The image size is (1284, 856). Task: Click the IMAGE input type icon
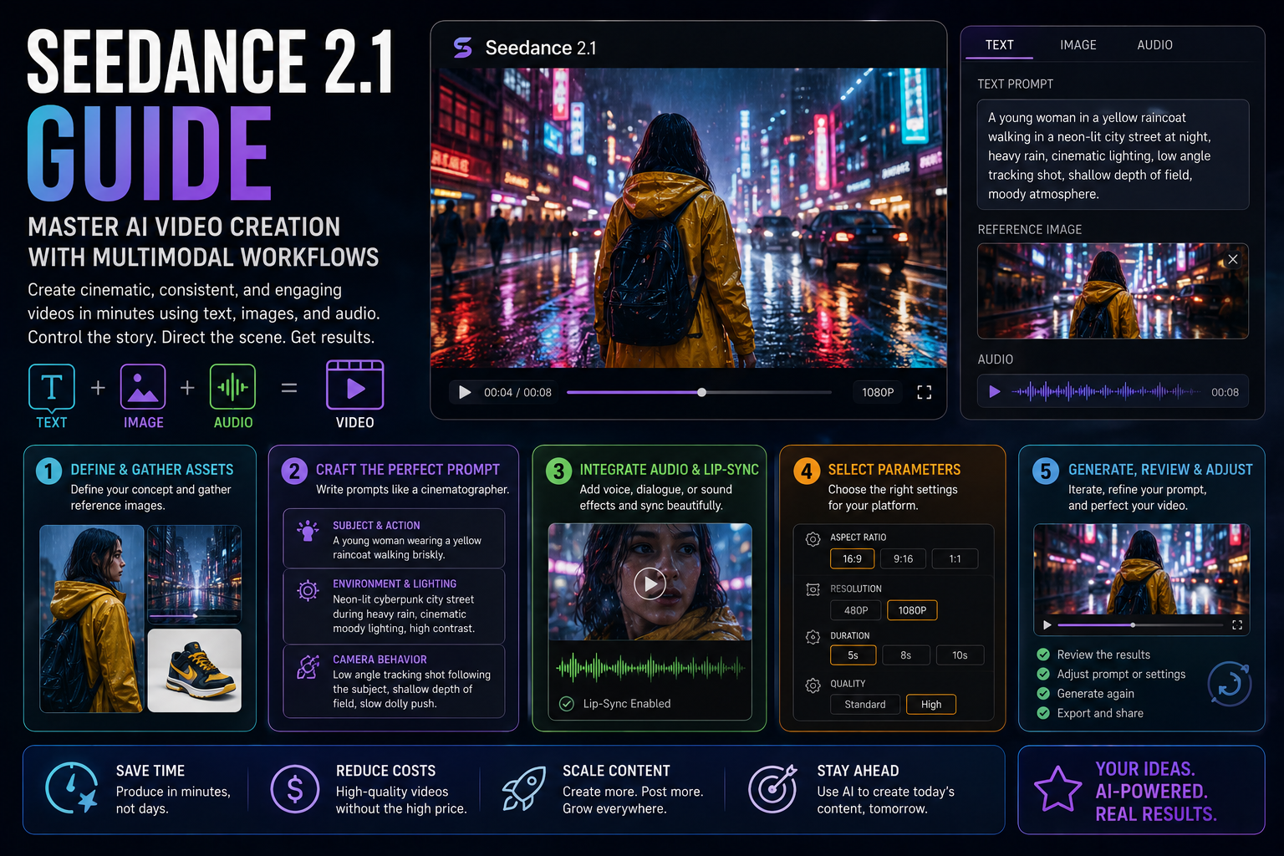click(143, 387)
